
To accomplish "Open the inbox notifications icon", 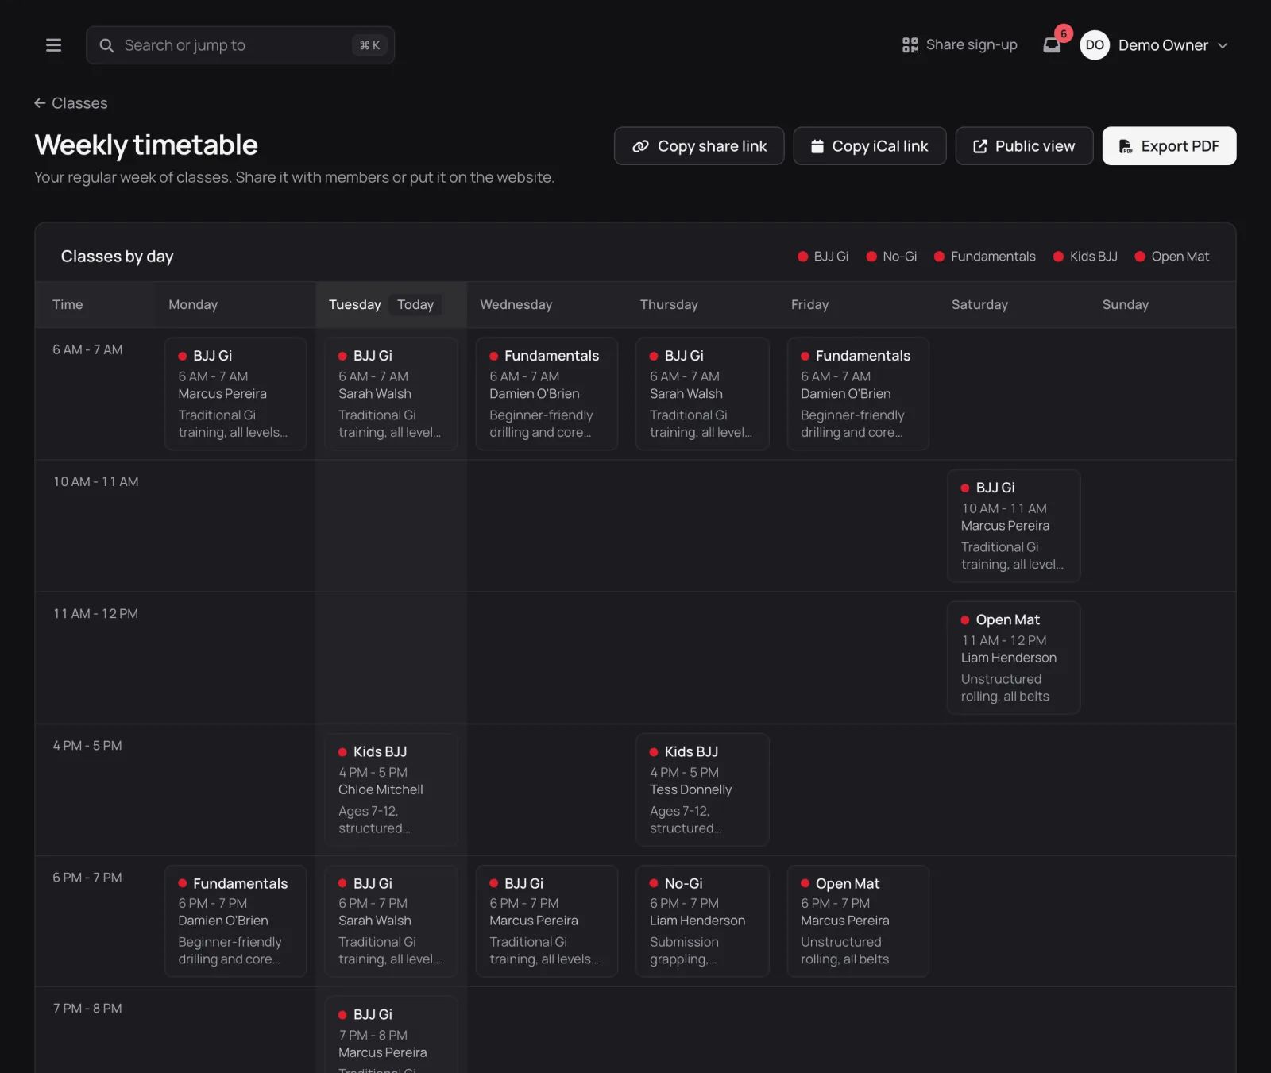I will coord(1052,45).
